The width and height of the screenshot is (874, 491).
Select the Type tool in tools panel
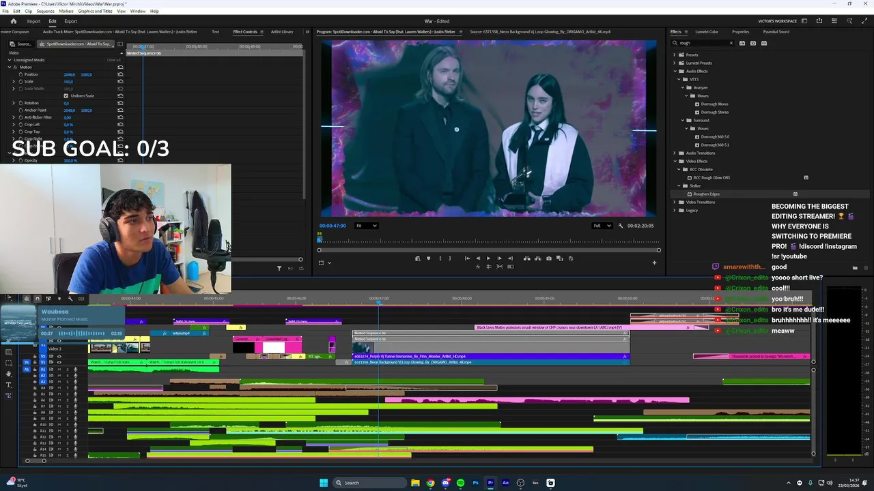coord(9,385)
